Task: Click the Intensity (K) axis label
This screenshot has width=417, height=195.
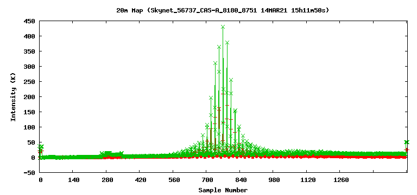Action: click(13, 97)
